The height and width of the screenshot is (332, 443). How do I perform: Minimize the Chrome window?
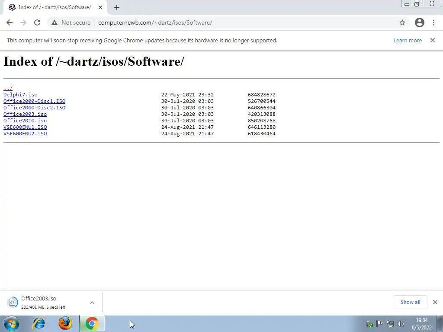click(x=407, y=4)
